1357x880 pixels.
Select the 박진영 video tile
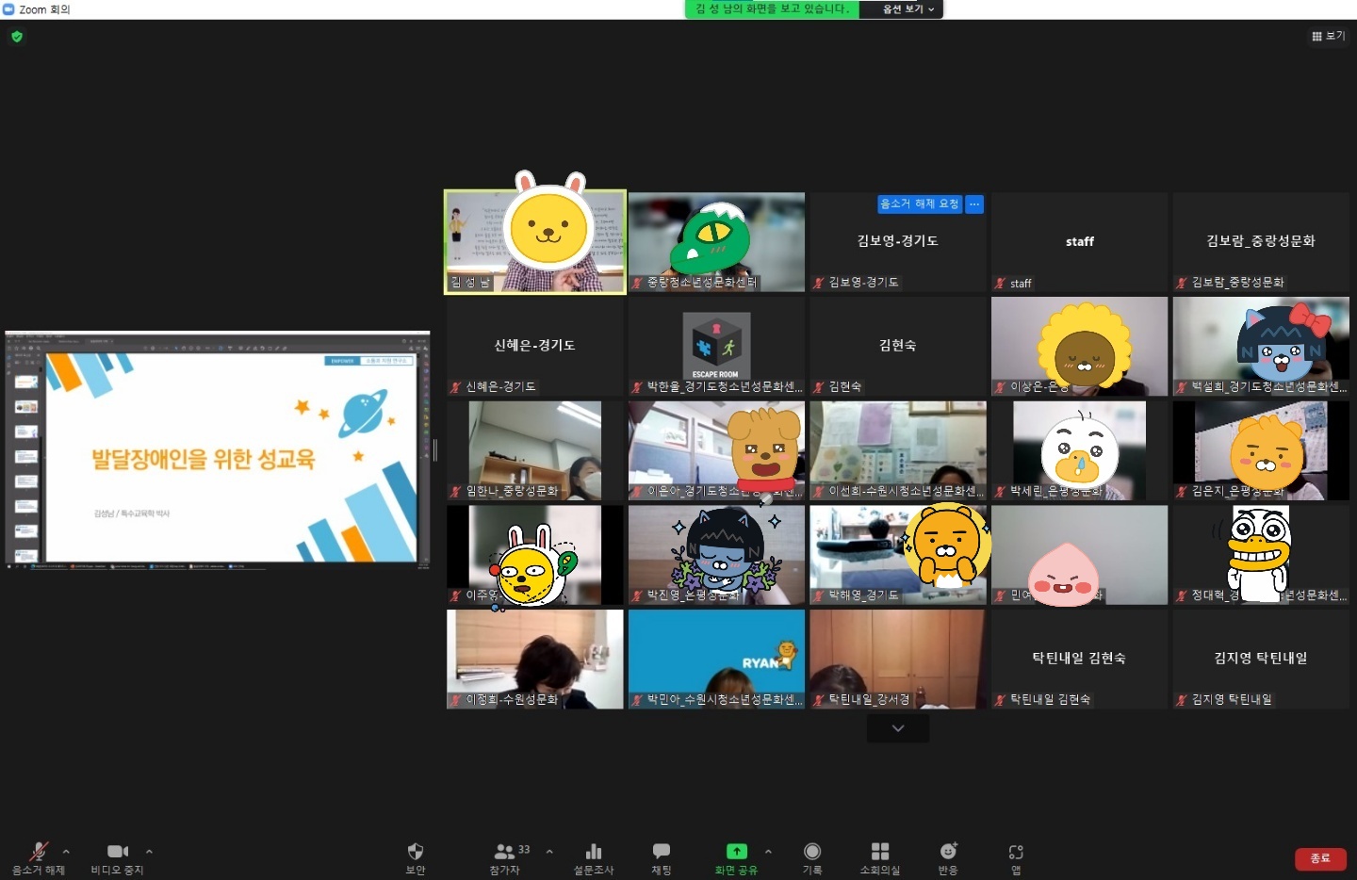click(x=716, y=555)
